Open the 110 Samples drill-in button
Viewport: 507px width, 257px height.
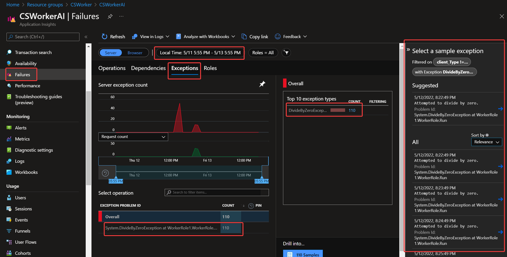[303, 254]
